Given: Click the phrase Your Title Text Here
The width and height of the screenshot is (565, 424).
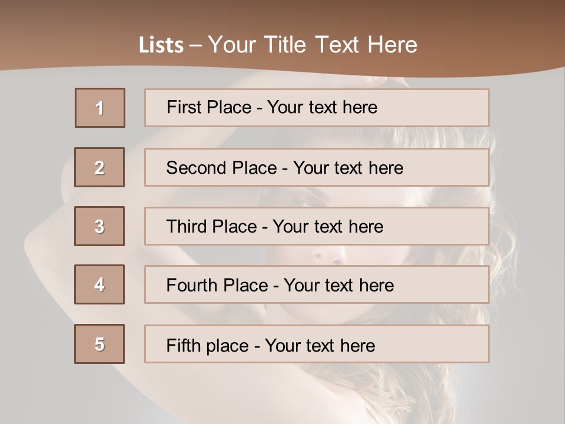Looking at the screenshot, I should click(313, 45).
